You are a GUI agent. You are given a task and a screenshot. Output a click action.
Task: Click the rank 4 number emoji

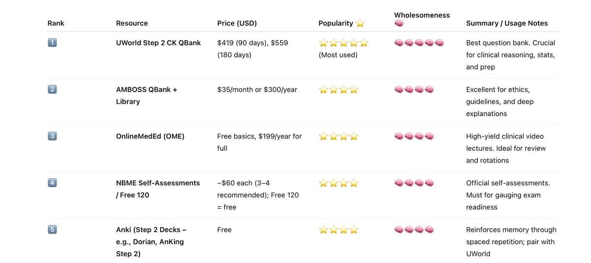click(52, 183)
